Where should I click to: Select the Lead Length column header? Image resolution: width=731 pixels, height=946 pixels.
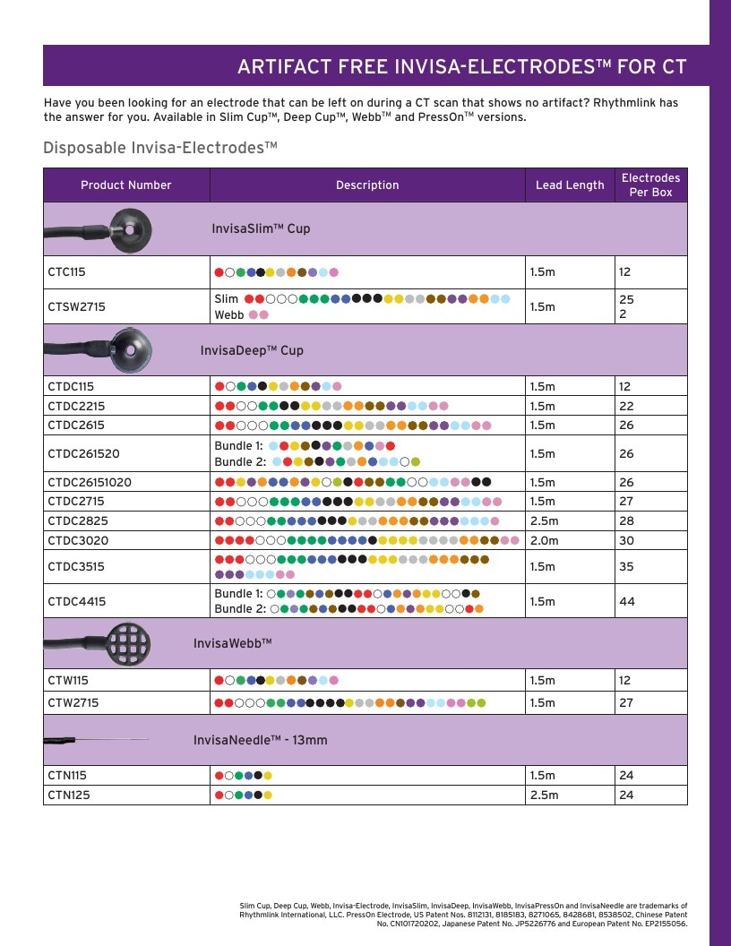[x=570, y=185]
